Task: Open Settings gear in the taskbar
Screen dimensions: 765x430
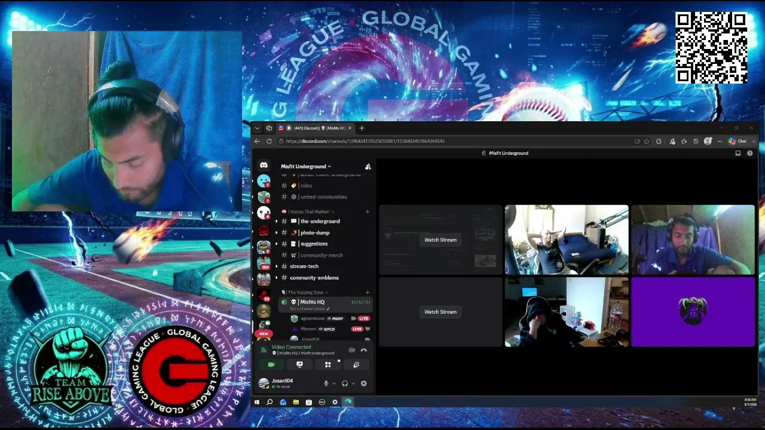Action: 335,403
